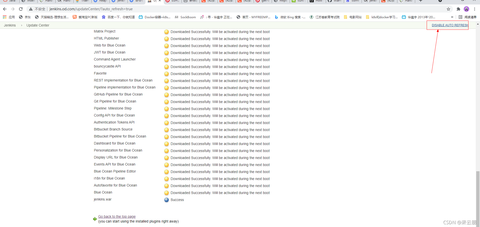480x227 pixels.
Task: Click status ball icon for Favorite
Action: tap(167, 74)
